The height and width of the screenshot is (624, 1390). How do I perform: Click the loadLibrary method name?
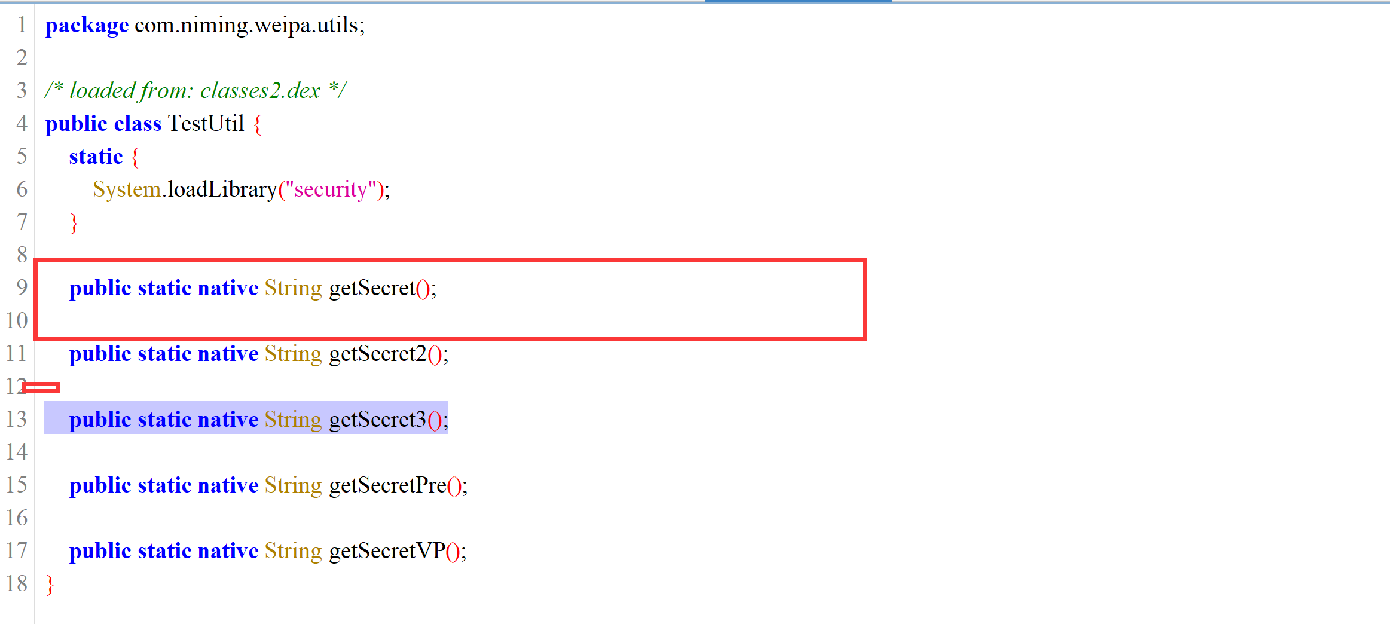pyautogui.click(x=222, y=189)
